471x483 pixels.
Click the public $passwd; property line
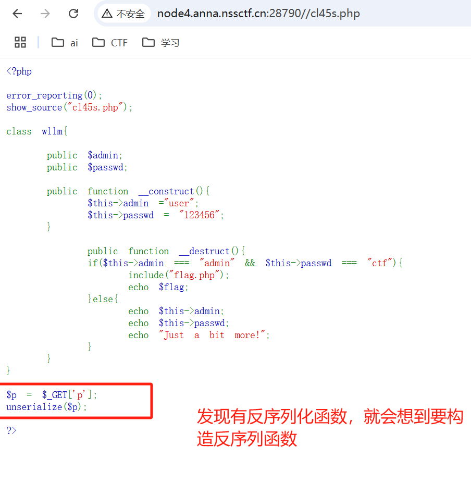click(87, 167)
